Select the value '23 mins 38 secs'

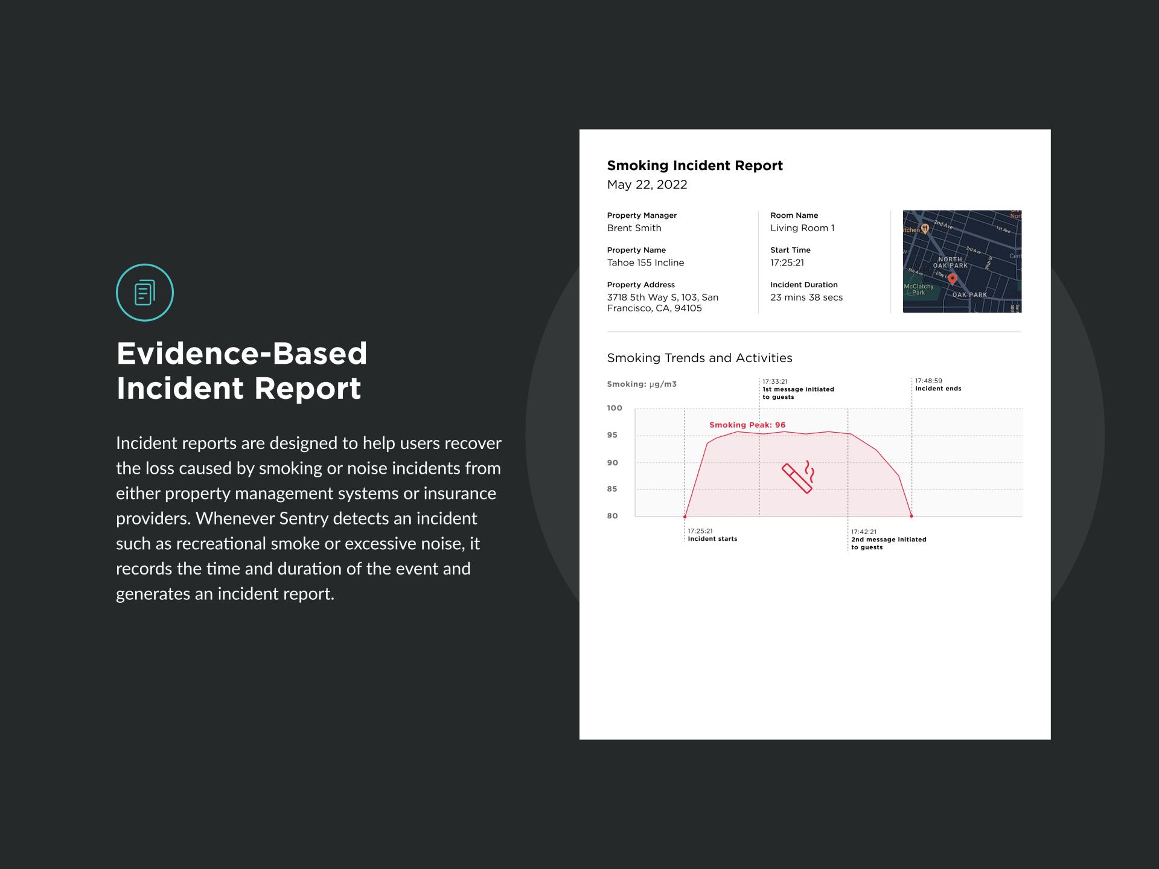pos(806,298)
